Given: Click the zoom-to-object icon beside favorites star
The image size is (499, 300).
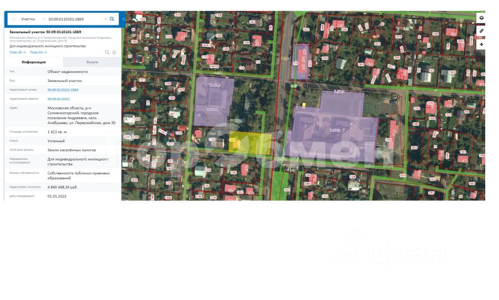Looking at the screenshot, I should tap(107, 53).
